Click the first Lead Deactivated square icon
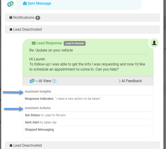 tap(11, 30)
